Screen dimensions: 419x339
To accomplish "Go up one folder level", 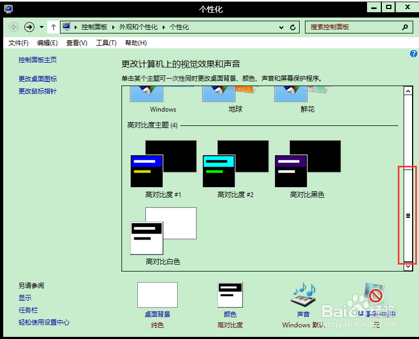I will click(54, 27).
